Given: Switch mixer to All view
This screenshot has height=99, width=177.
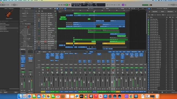Looking at the screenshot, I should coord(95,52).
